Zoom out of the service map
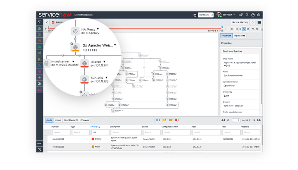Viewport: 298px width, 170px height. 253,29
